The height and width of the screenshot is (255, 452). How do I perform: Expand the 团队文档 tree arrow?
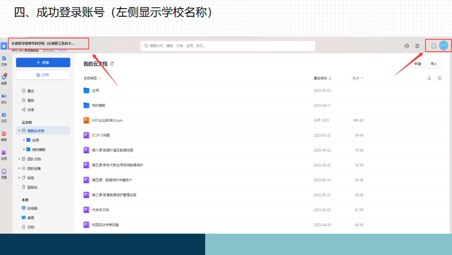click(x=19, y=159)
